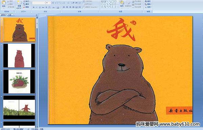Toggle Center text alignment
Screen dimensions: 203x130
tap(67, 7)
